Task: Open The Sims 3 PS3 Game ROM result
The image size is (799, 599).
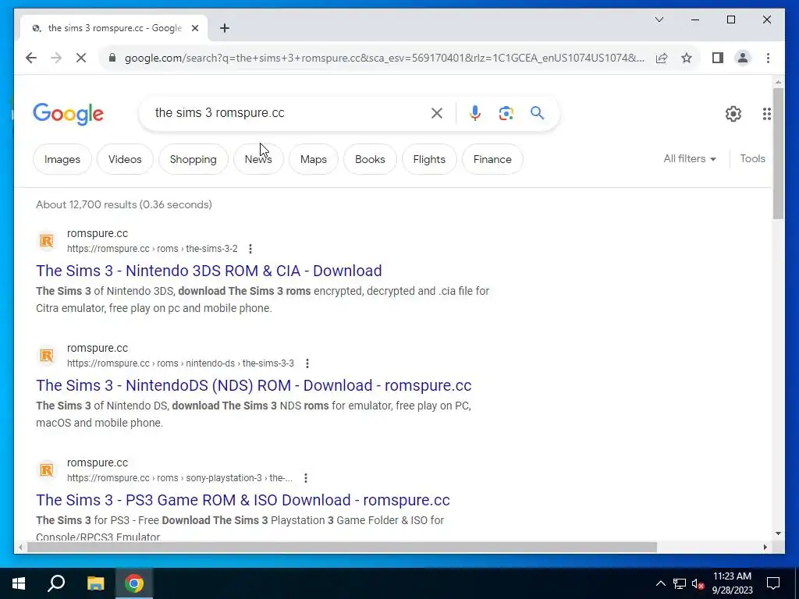Action: tap(243, 500)
